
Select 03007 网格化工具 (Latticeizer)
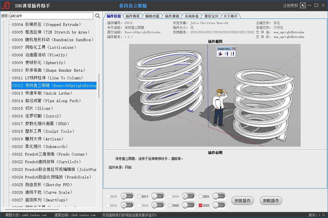click(x=44, y=47)
